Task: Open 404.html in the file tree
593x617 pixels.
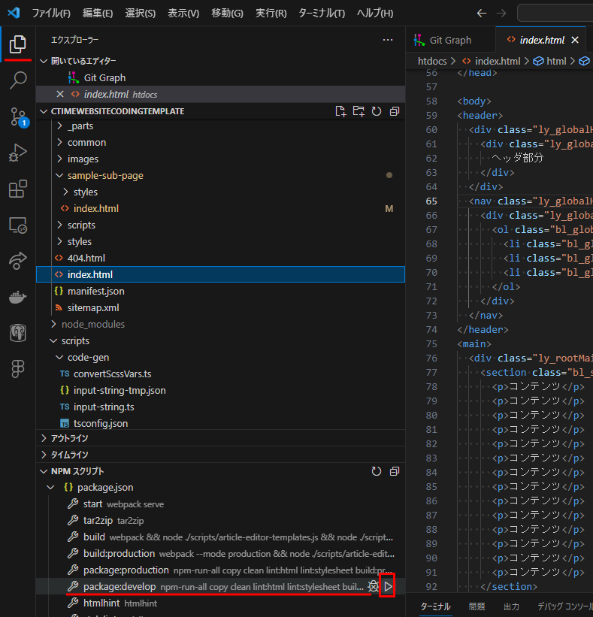Action: 220,258
